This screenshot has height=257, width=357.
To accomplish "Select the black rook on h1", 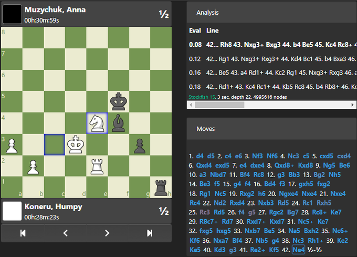I will pos(161,187).
